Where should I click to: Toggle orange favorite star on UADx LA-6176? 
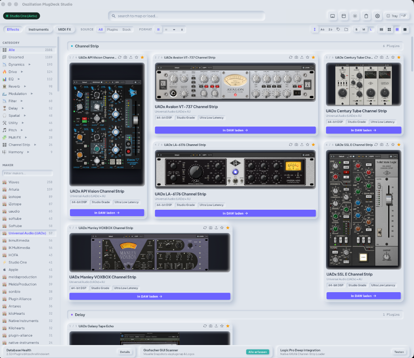pos(313,145)
